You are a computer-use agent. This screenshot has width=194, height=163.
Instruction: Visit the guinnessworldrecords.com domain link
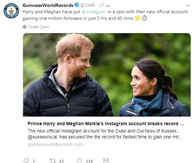(55, 144)
